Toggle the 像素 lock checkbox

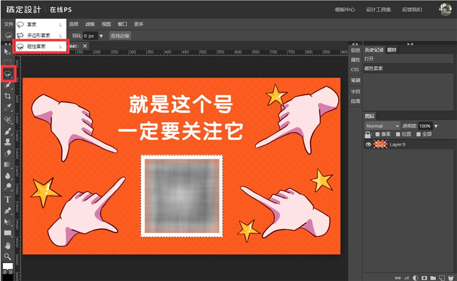coord(378,134)
